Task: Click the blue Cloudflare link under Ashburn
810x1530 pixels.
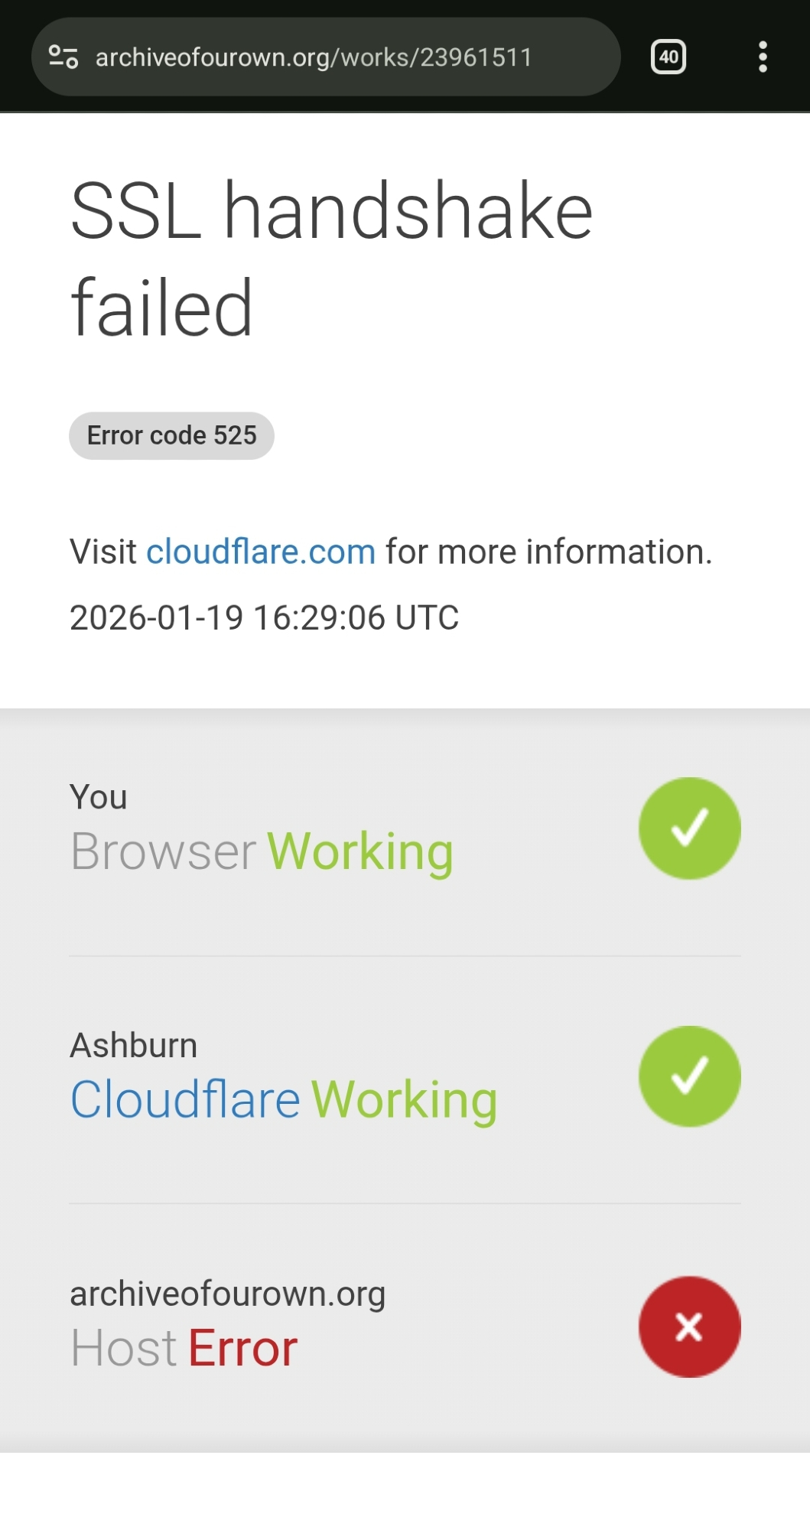Action: (185, 1100)
